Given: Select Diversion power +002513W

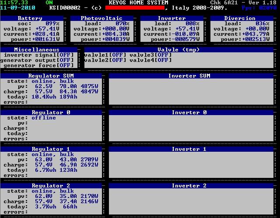Looking at the screenshot, I should [255, 39].
